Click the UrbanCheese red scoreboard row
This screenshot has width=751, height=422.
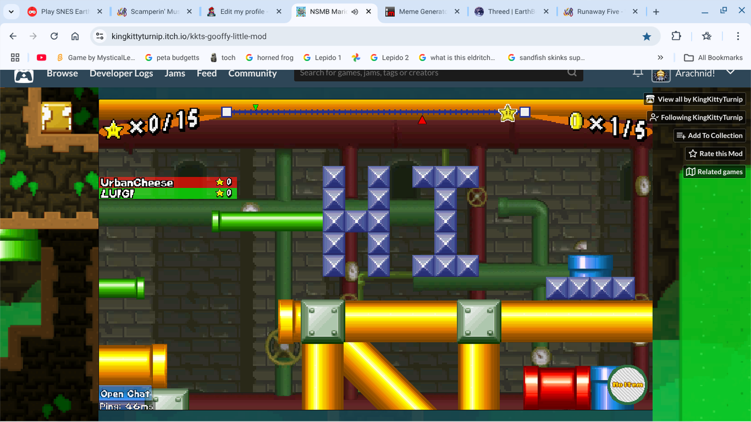pos(168,182)
